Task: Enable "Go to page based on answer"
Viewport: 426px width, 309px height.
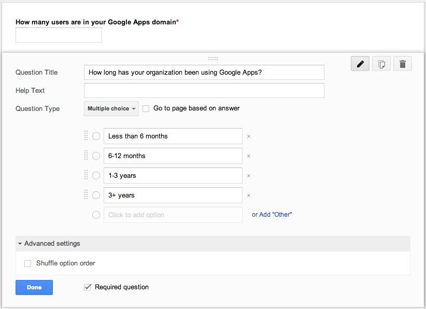Action: point(146,109)
